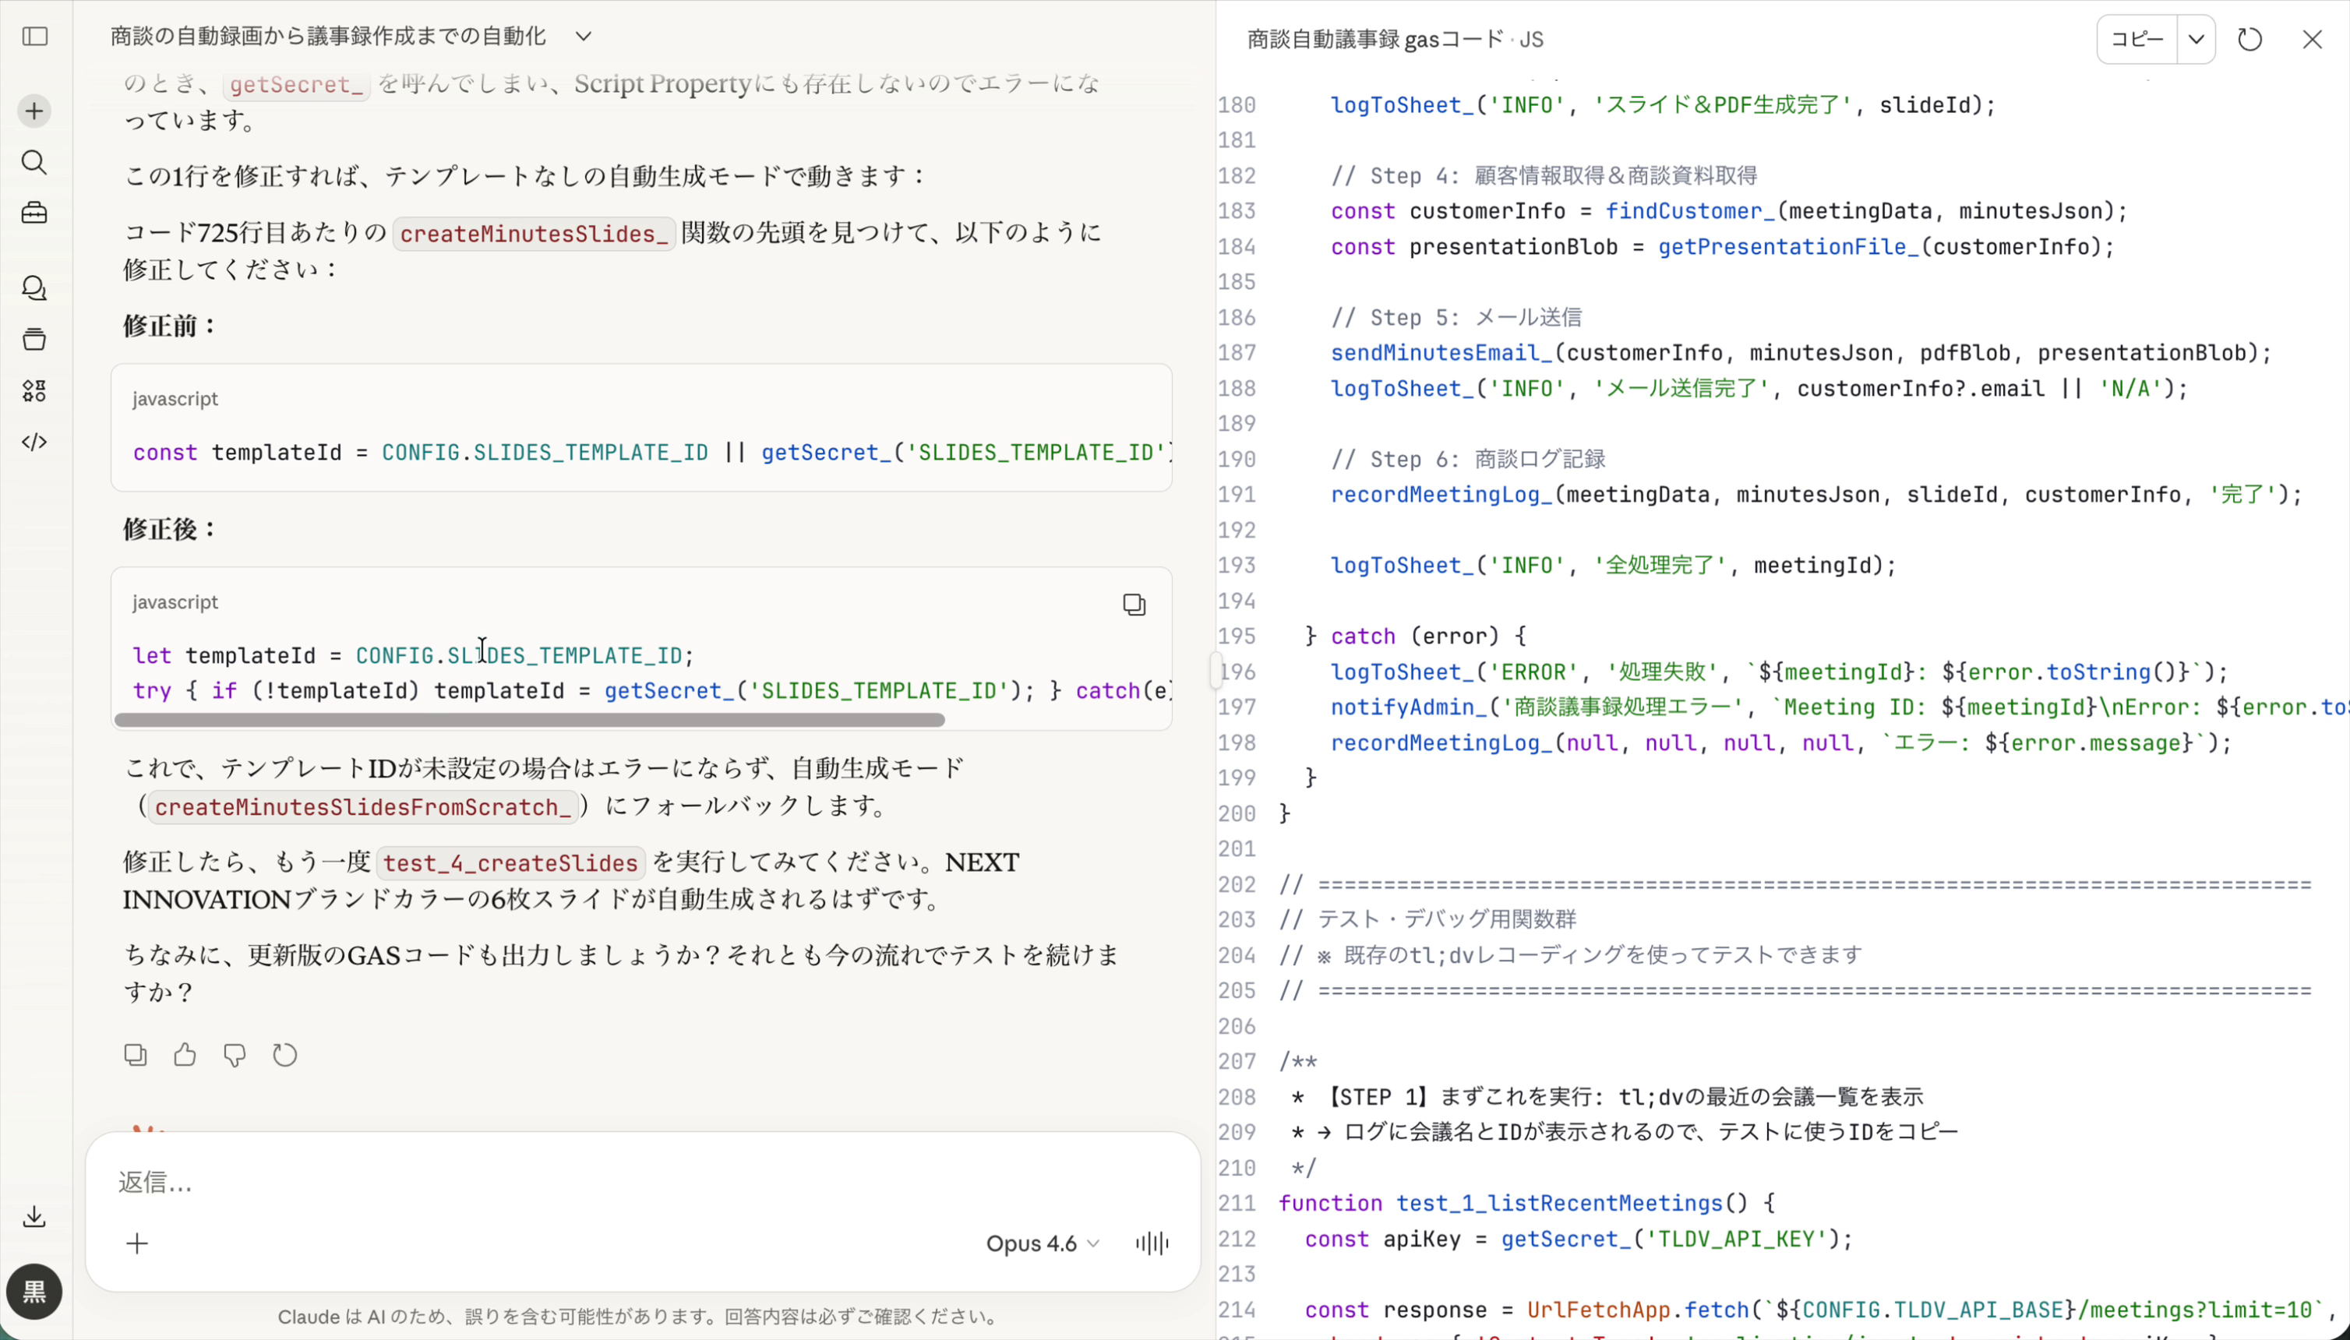Image resolution: width=2350 pixels, height=1340 pixels.
Task: Give thumbs up to the response
Action: 185,1055
